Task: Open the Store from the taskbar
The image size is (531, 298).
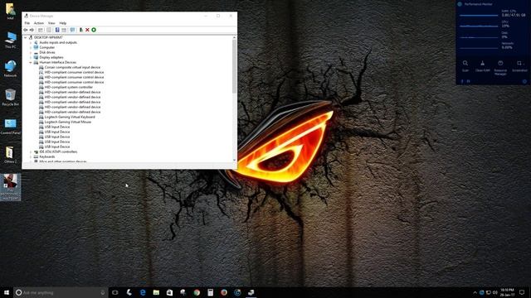Action: (169, 292)
